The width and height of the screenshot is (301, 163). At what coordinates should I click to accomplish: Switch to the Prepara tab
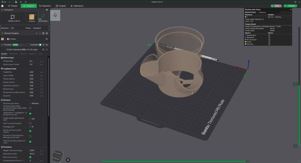pyautogui.click(x=13, y=6)
